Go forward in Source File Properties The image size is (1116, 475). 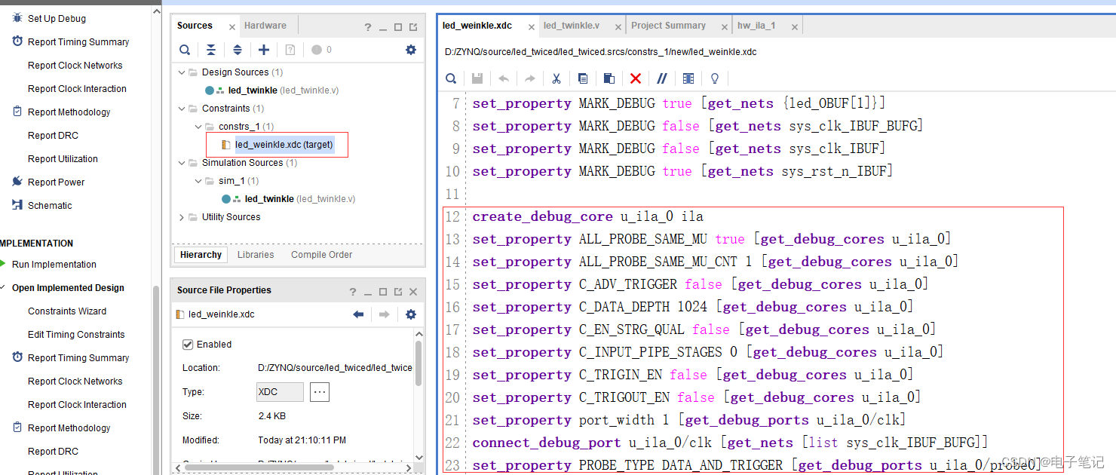click(x=384, y=314)
